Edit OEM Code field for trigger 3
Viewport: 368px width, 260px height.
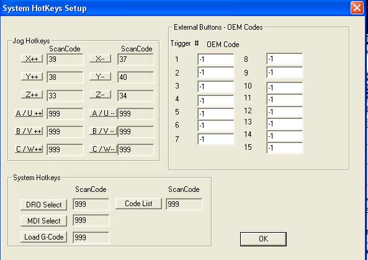216,87
